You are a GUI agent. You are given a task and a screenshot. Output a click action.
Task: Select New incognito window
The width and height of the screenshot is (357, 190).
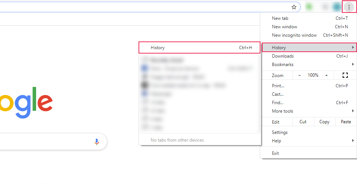(x=294, y=35)
